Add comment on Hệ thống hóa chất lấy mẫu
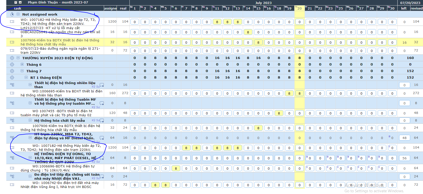Screen dimensions: 423x194 coord(102,120)
